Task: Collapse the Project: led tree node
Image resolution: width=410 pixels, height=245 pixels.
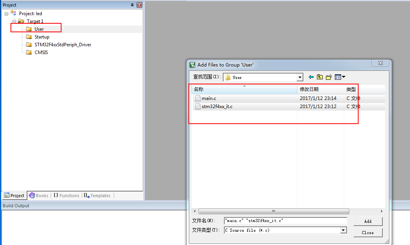Action: point(7,14)
